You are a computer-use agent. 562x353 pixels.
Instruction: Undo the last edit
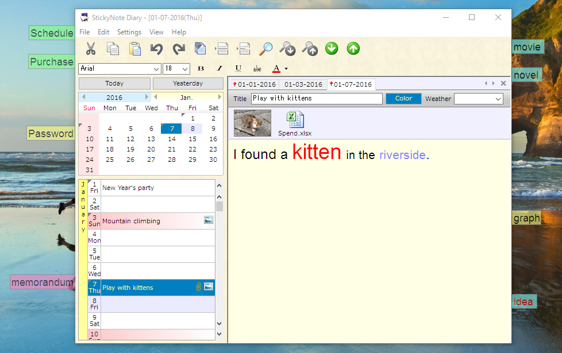coord(157,49)
